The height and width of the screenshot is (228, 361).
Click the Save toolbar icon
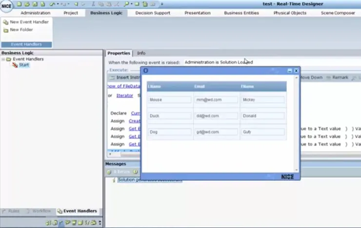(x=35, y=4)
